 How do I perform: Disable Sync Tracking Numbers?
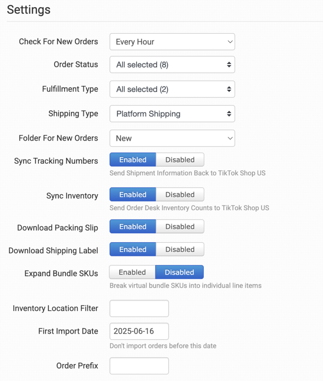[180, 160]
